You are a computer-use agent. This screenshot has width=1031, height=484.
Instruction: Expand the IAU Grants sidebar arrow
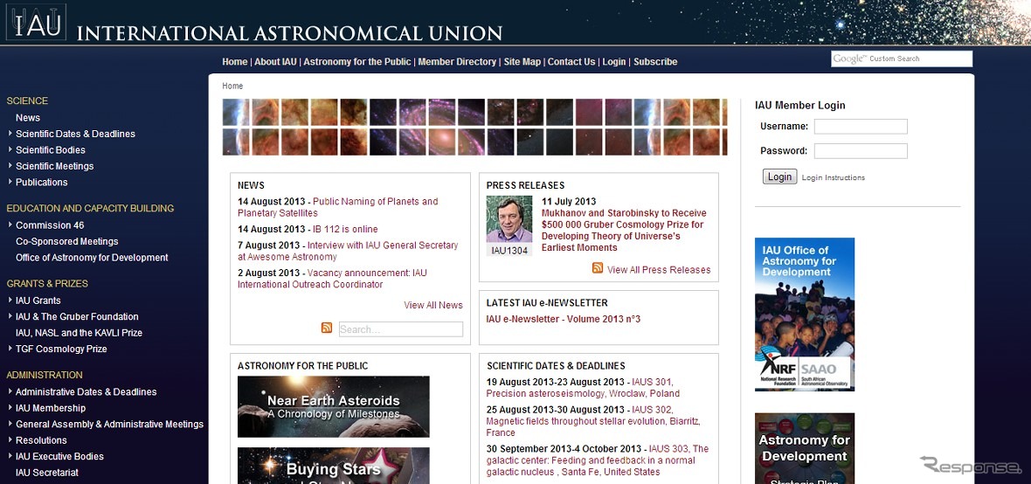(x=10, y=301)
